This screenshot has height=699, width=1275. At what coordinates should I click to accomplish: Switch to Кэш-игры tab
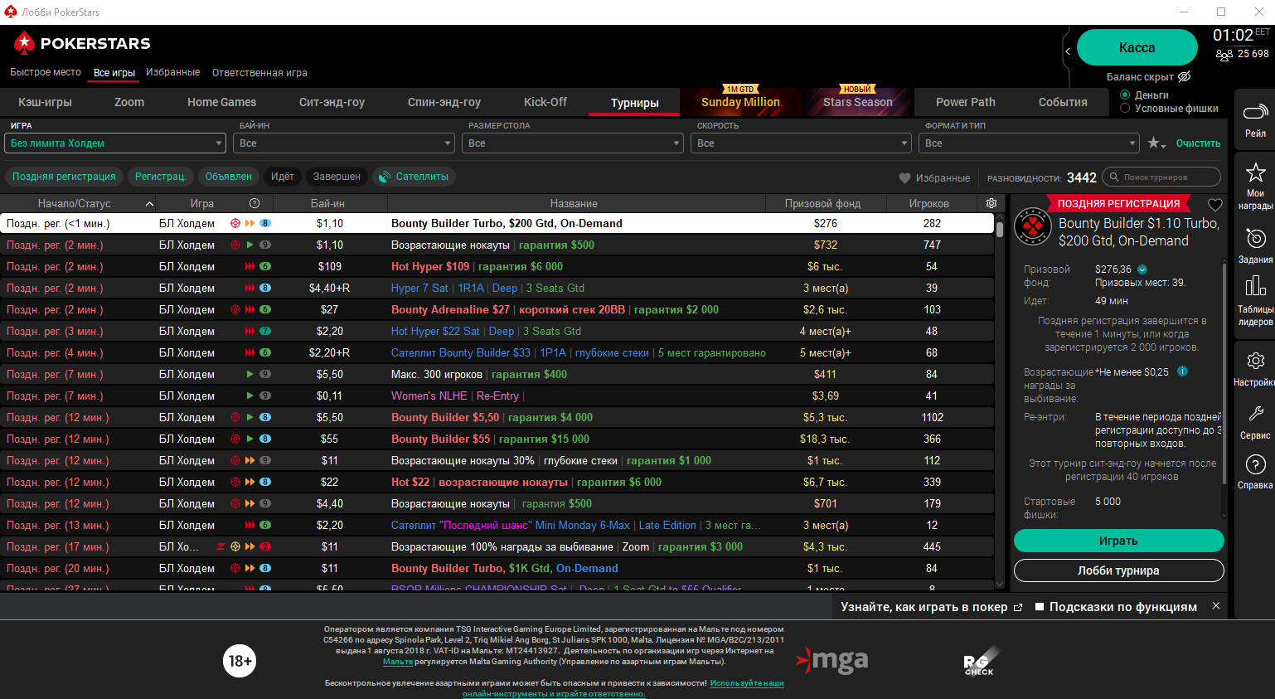tap(46, 102)
